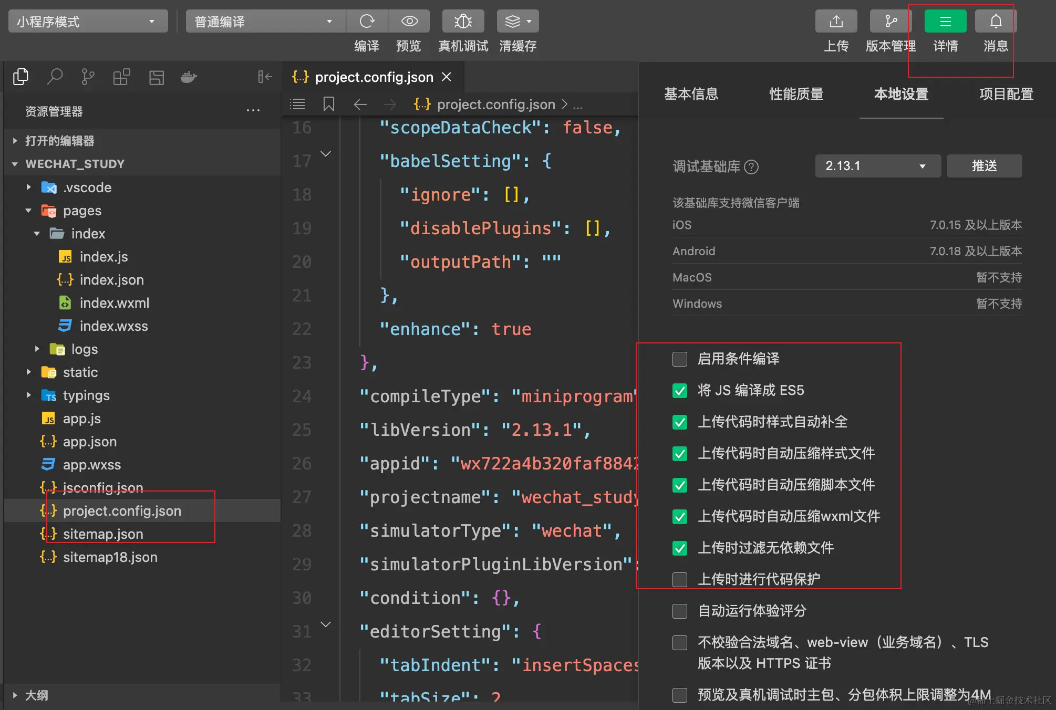Open the Docker whale icon panel
Viewport: 1056px width, 710px height.
tap(189, 77)
